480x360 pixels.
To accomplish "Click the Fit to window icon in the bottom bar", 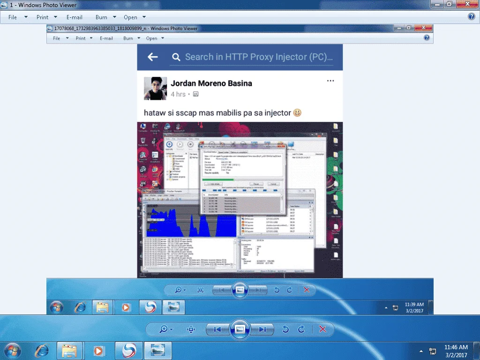I will tap(191, 330).
